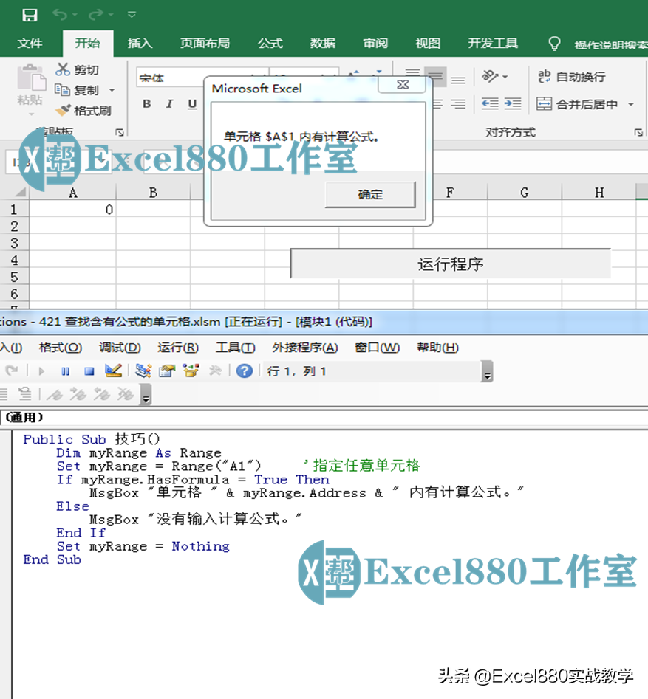Viewport: 648px width, 699px height.
Task: Open VBA Help with the question mark icon
Action: pos(245,371)
